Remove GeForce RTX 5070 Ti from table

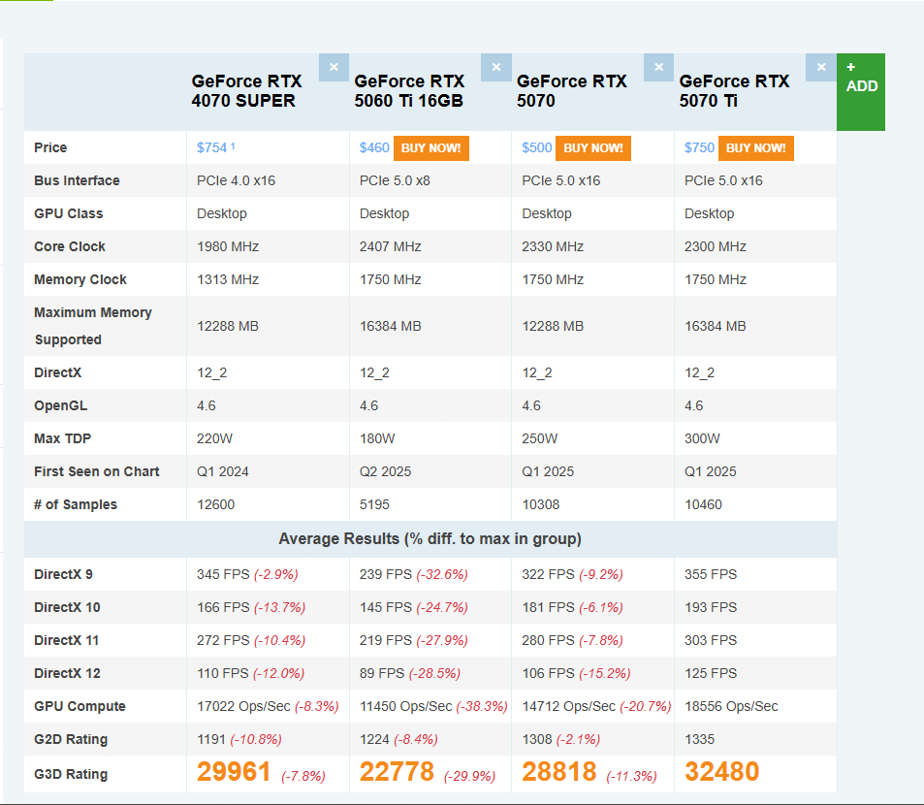click(x=820, y=67)
